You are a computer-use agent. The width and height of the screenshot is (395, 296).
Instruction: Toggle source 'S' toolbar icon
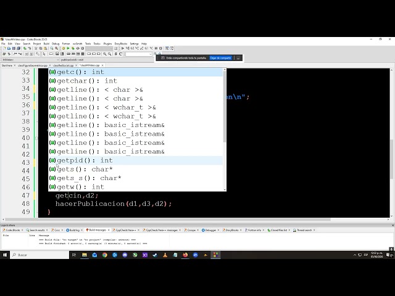point(116,54)
